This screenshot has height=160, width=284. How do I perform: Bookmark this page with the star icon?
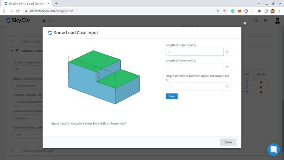(x=224, y=11)
